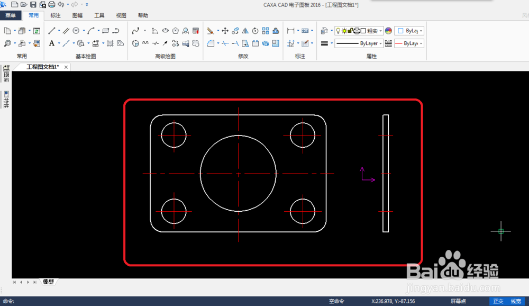
Task: Select the Move (translate) tool
Action: point(225,31)
